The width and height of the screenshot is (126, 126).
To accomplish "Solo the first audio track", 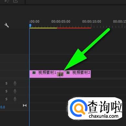I will pos(6,83).
